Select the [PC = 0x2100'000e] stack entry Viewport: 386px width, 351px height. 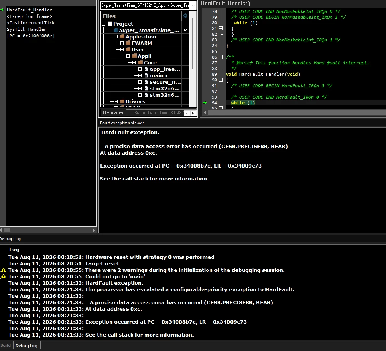[x=31, y=36]
